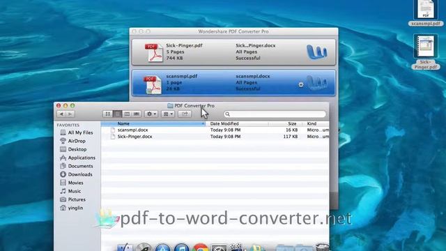The height and width of the screenshot is (251, 446).
Task: Click the Finder search field
Action: [x=275, y=114]
